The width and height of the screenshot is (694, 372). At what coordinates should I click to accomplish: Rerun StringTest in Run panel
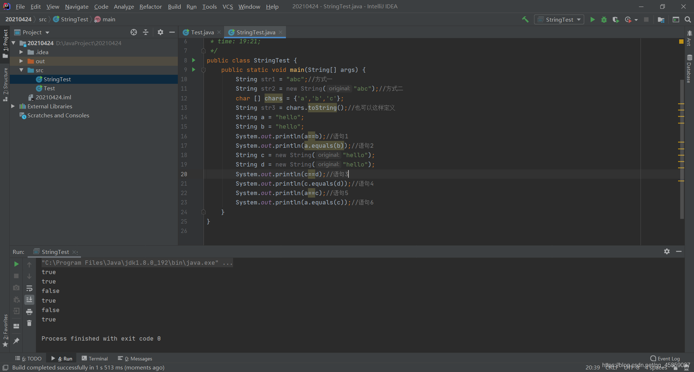[16, 264]
